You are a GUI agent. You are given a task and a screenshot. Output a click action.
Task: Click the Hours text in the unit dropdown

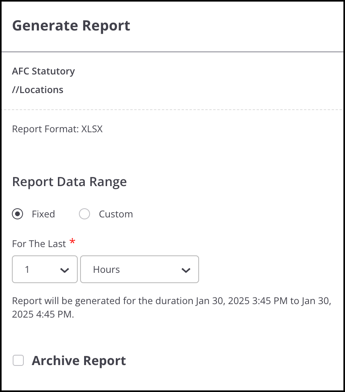point(106,270)
